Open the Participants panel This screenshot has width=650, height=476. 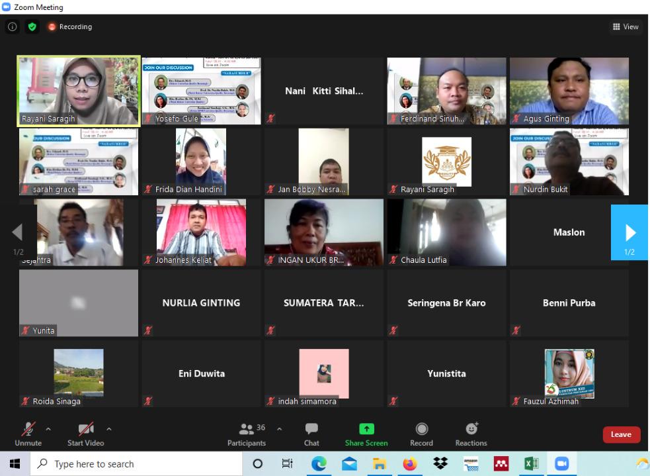[247, 434]
